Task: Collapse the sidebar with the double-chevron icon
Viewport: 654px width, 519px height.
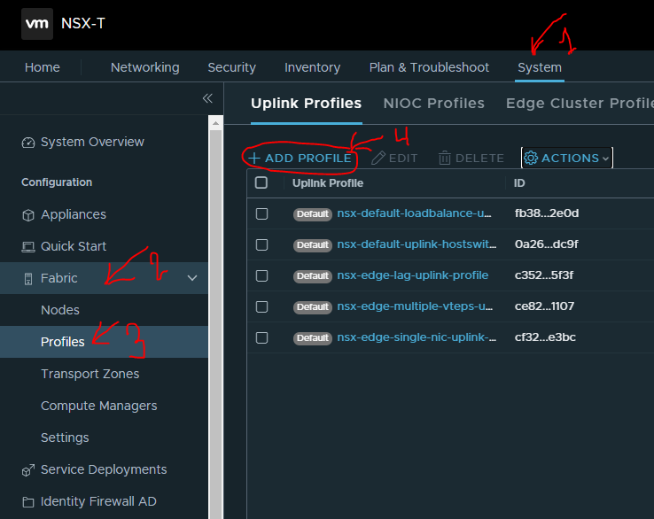Action: (207, 98)
